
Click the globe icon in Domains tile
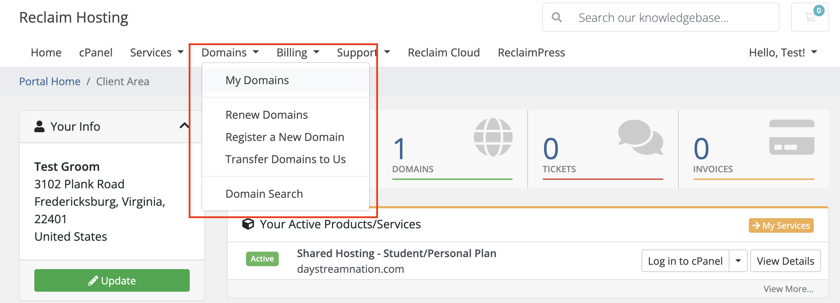tap(493, 137)
